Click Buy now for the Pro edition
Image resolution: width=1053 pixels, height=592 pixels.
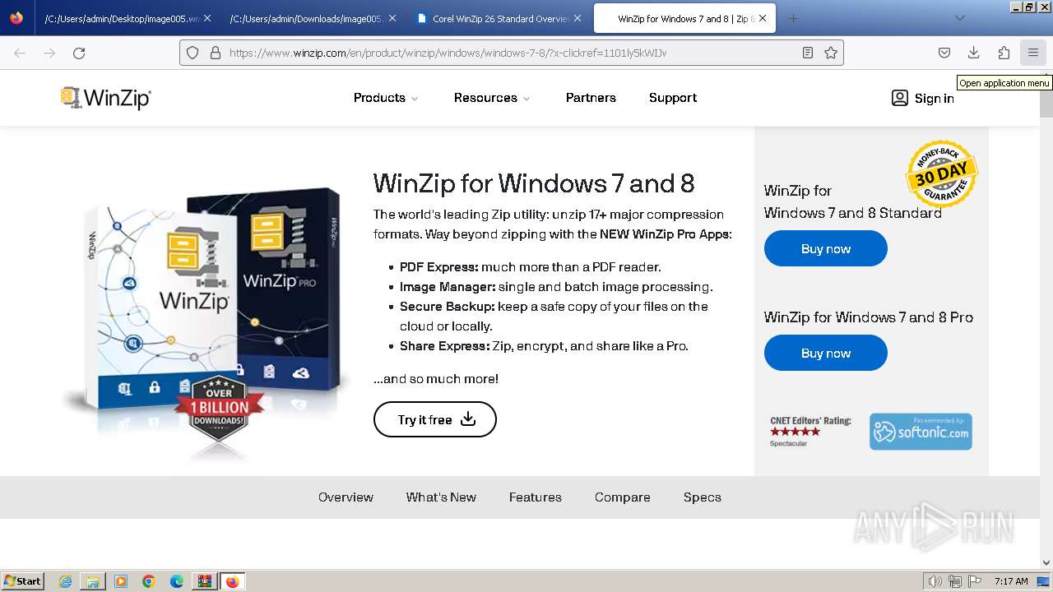(826, 353)
